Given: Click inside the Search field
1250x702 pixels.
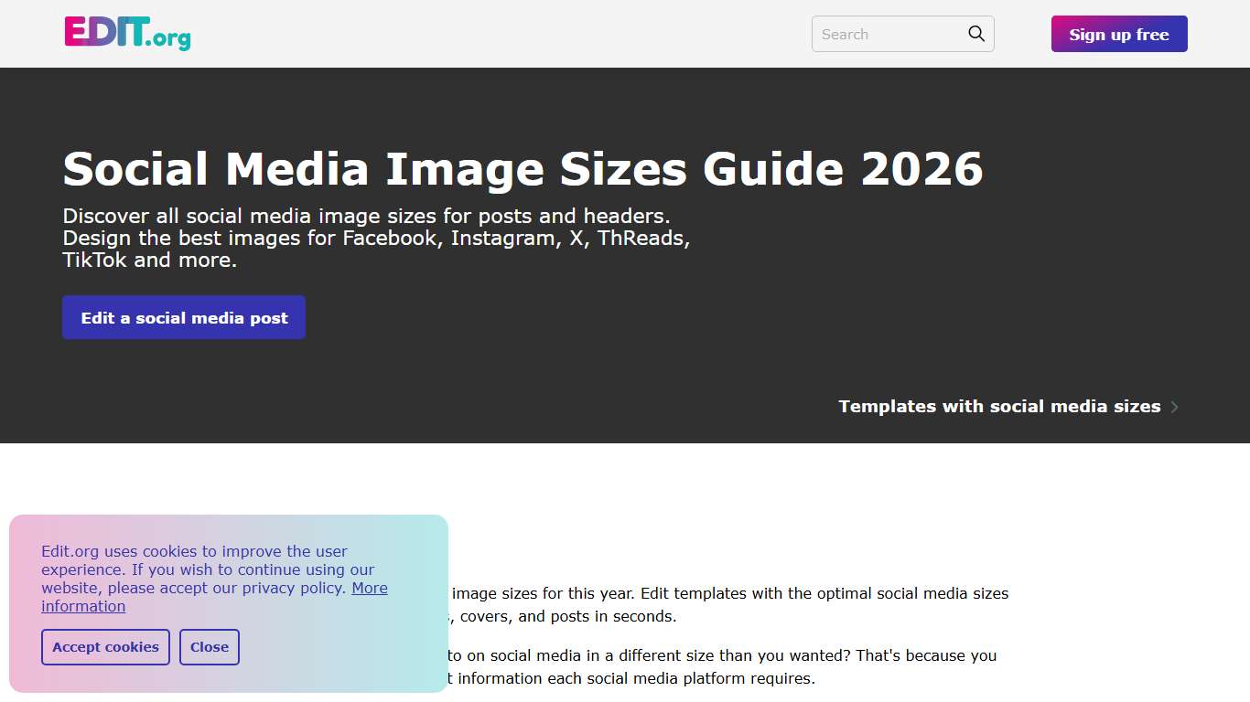Looking at the screenshot, I should [x=888, y=33].
